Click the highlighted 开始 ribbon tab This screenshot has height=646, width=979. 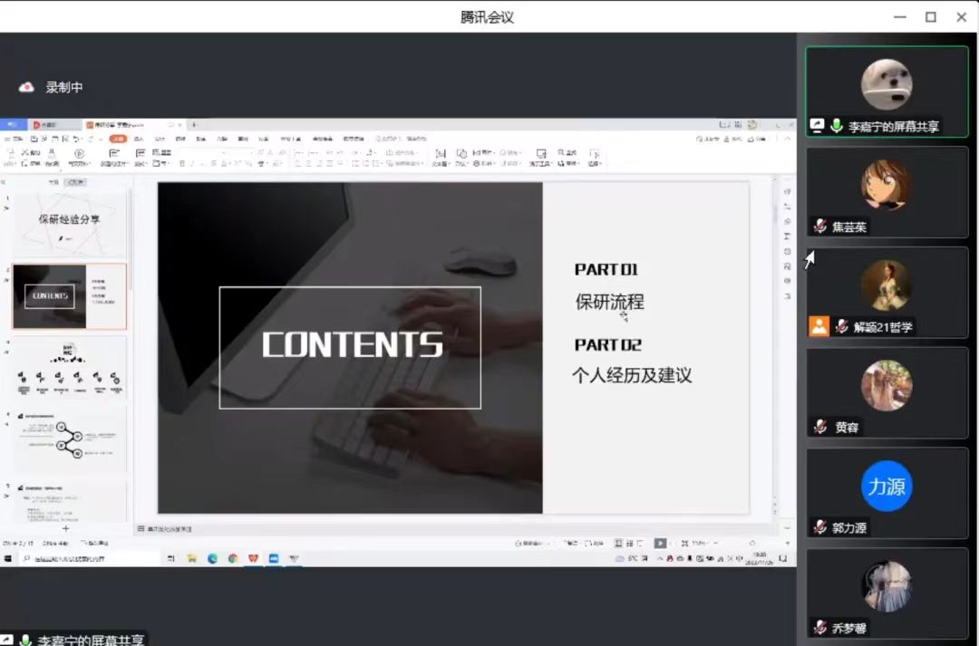(x=118, y=139)
